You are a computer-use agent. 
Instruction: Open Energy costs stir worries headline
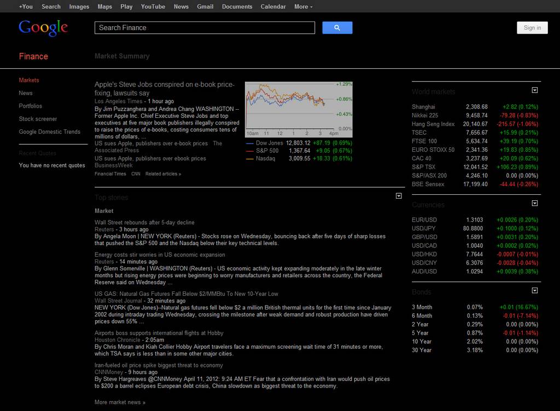click(x=160, y=255)
